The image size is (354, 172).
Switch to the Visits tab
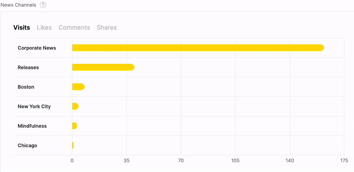[22, 27]
